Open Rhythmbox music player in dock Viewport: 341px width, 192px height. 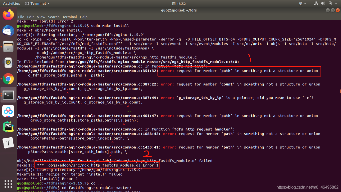8,63
